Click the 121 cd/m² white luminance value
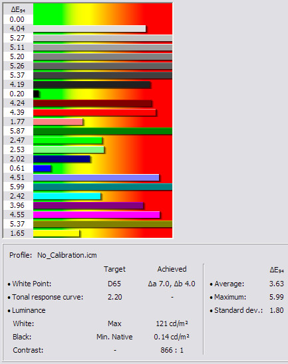Viewport: 288px width, 364px height. coord(172,323)
